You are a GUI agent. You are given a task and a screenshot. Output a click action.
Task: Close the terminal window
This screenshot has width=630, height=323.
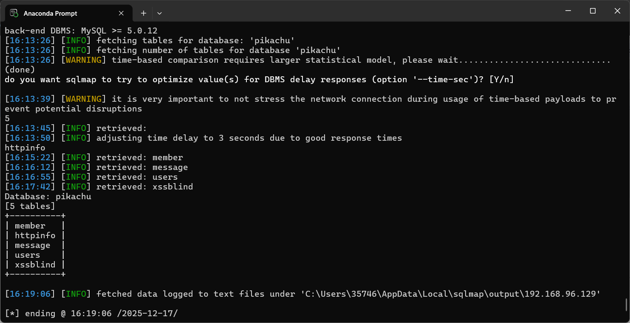617,11
